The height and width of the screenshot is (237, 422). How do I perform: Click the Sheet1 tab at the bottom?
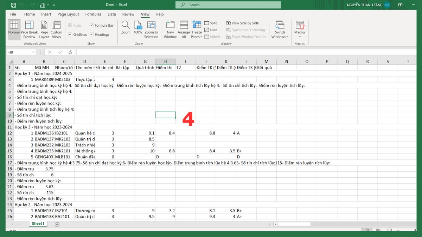[x=38, y=224]
